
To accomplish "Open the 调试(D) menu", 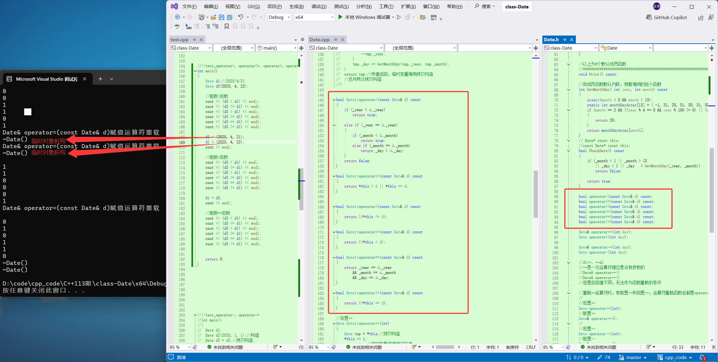I will [319, 6].
